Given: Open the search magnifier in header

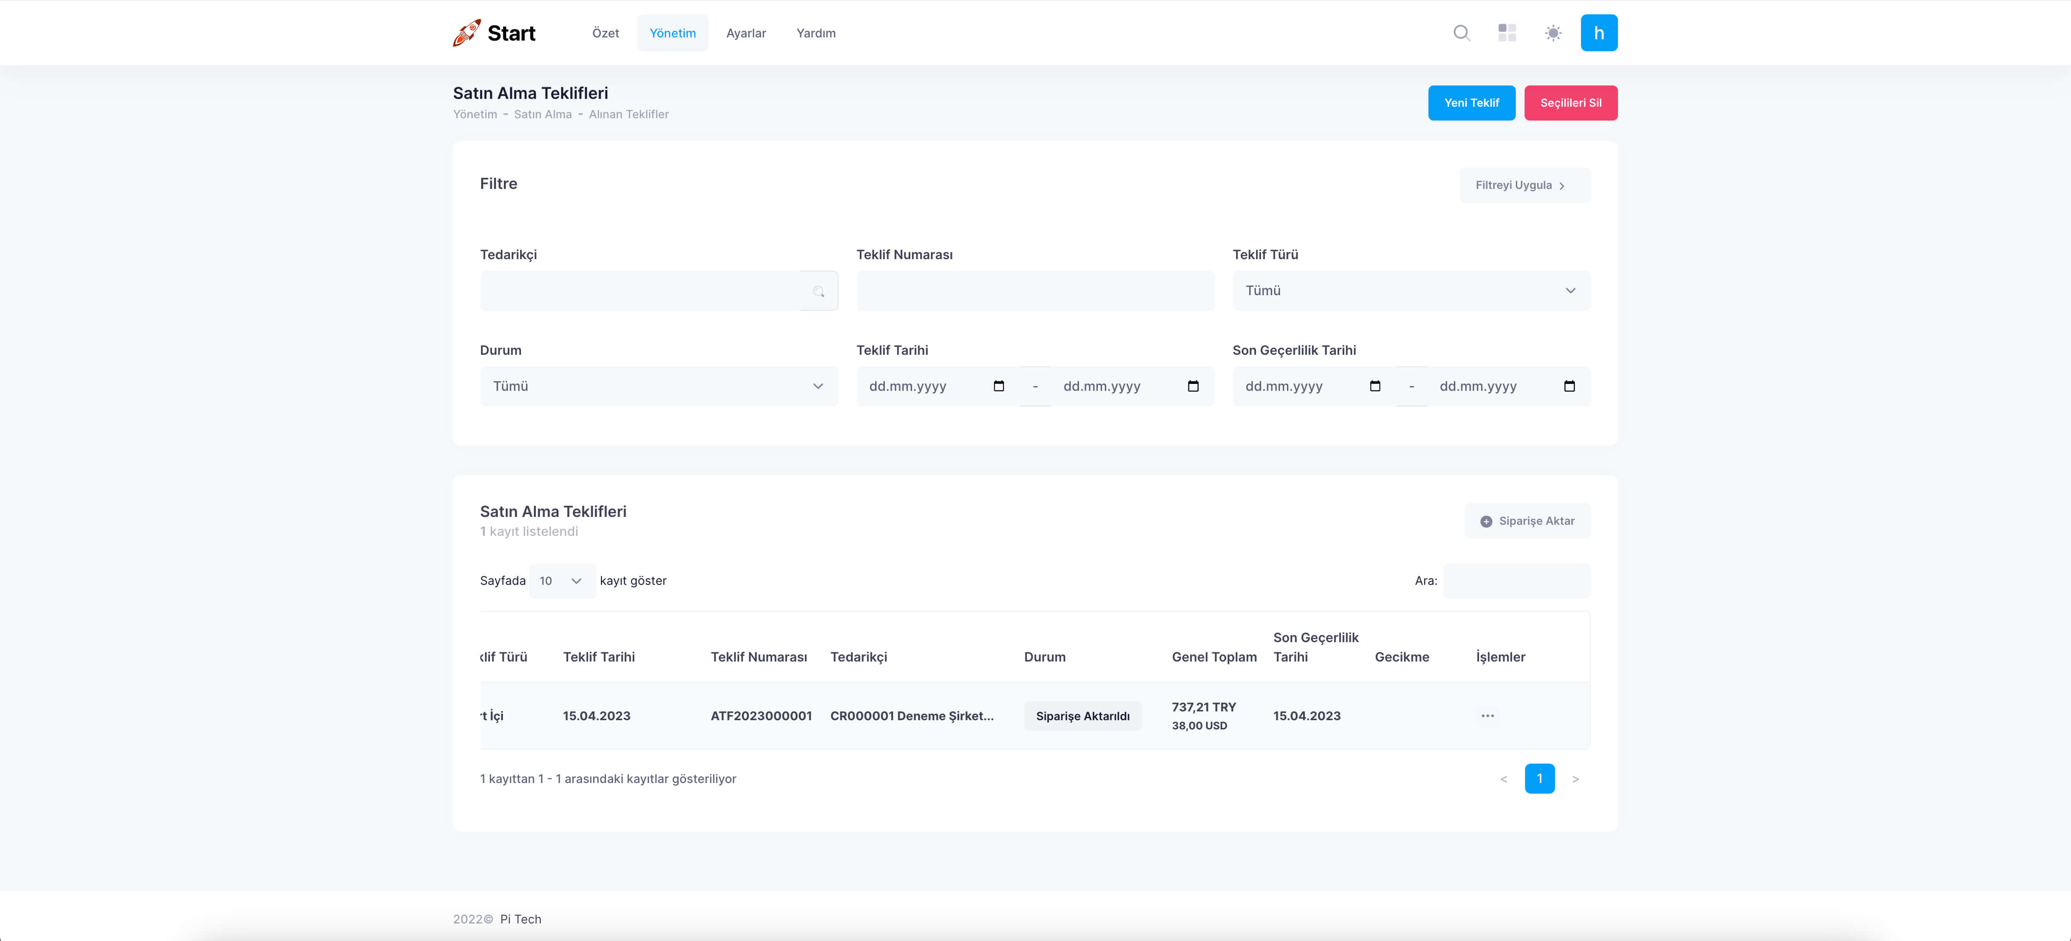Looking at the screenshot, I should click(x=1462, y=33).
